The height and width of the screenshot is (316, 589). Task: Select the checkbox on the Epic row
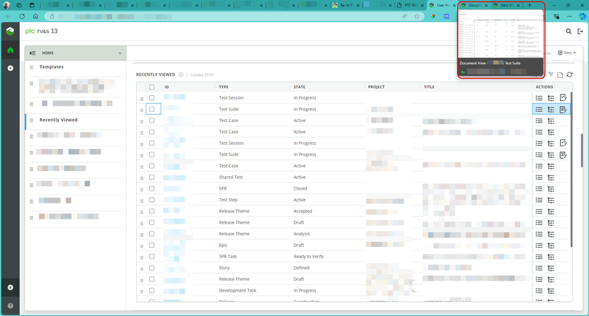tap(151, 246)
